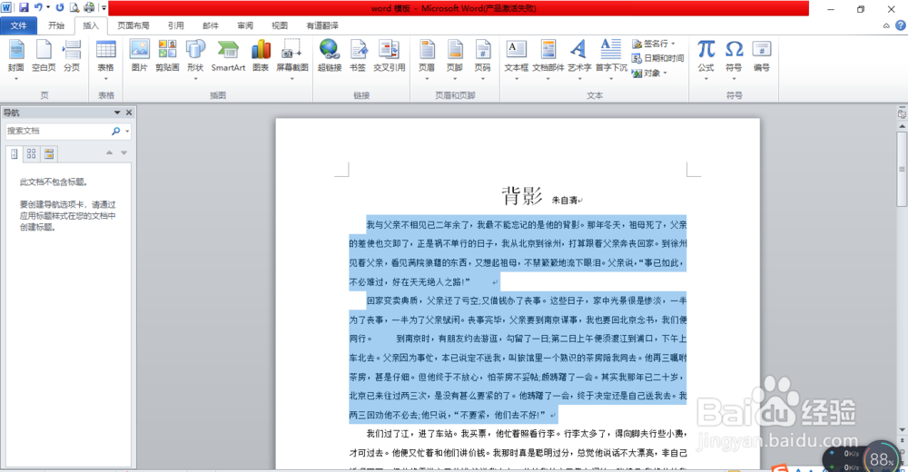Click the quick print icon in quick access toolbar
Viewport: 908px width, 472px height.
pyautogui.click(x=89, y=7)
